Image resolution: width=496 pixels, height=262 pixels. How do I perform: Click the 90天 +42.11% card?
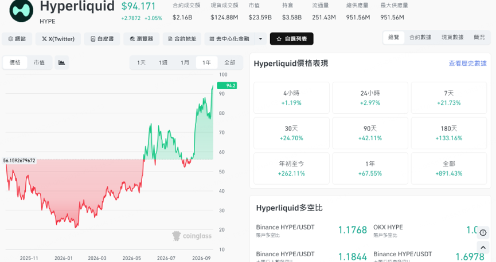pyautogui.click(x=370, y=133)
